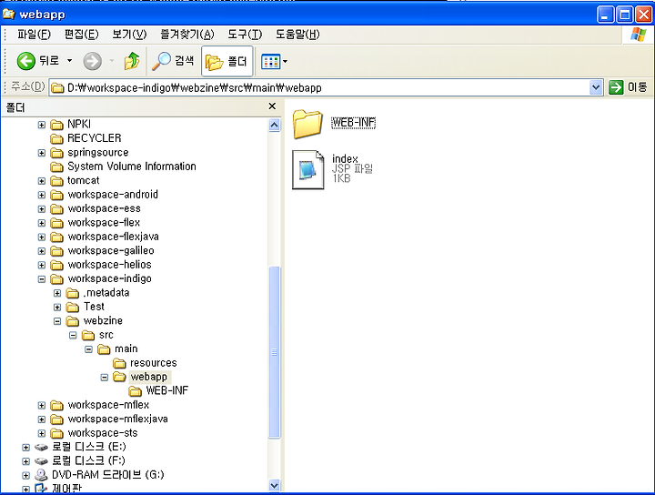The height and width of the screenshot is (495, 655).
Task: Select the 로컬 디스크 (E:) drive icon
Action: pyautogui.click(x=41, y=448)
